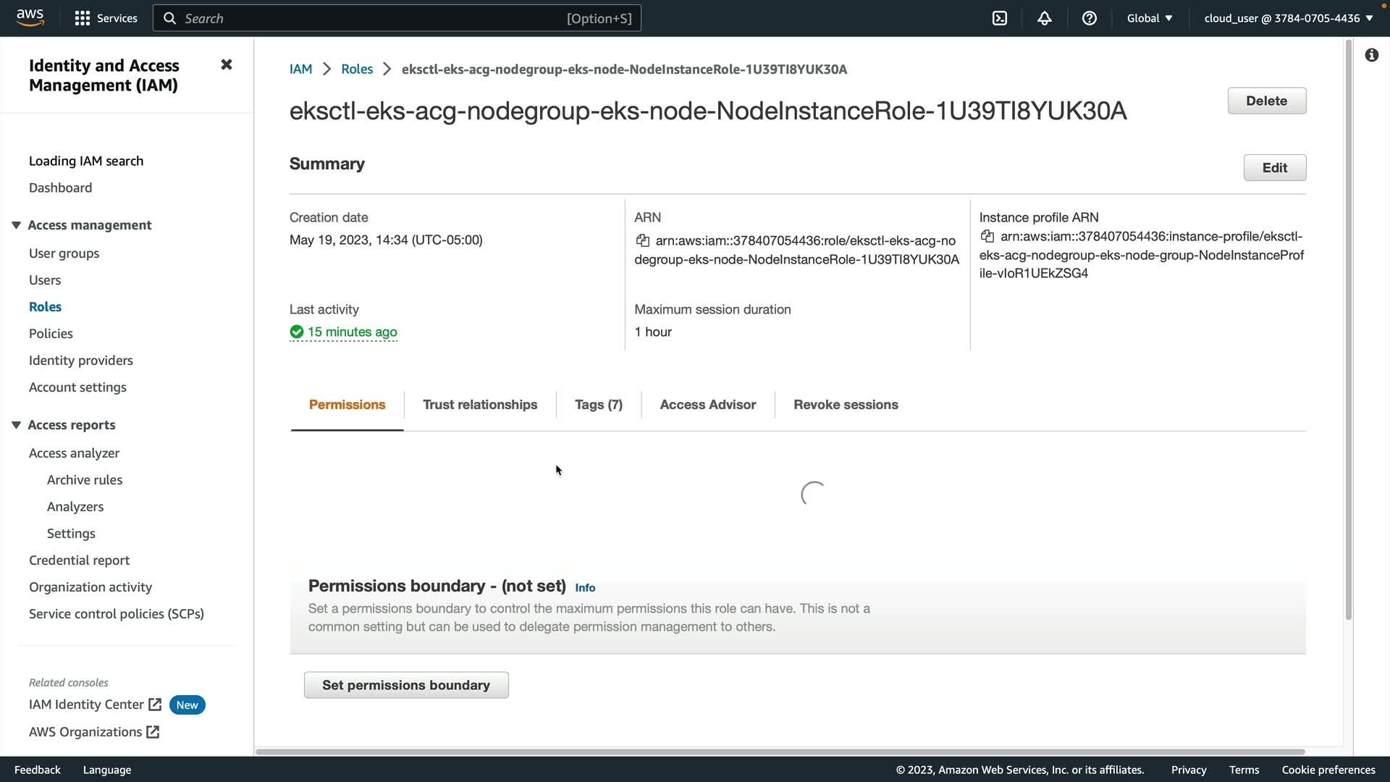
Task: Open the Services grid menu icon
Action: tap(83, 18)
